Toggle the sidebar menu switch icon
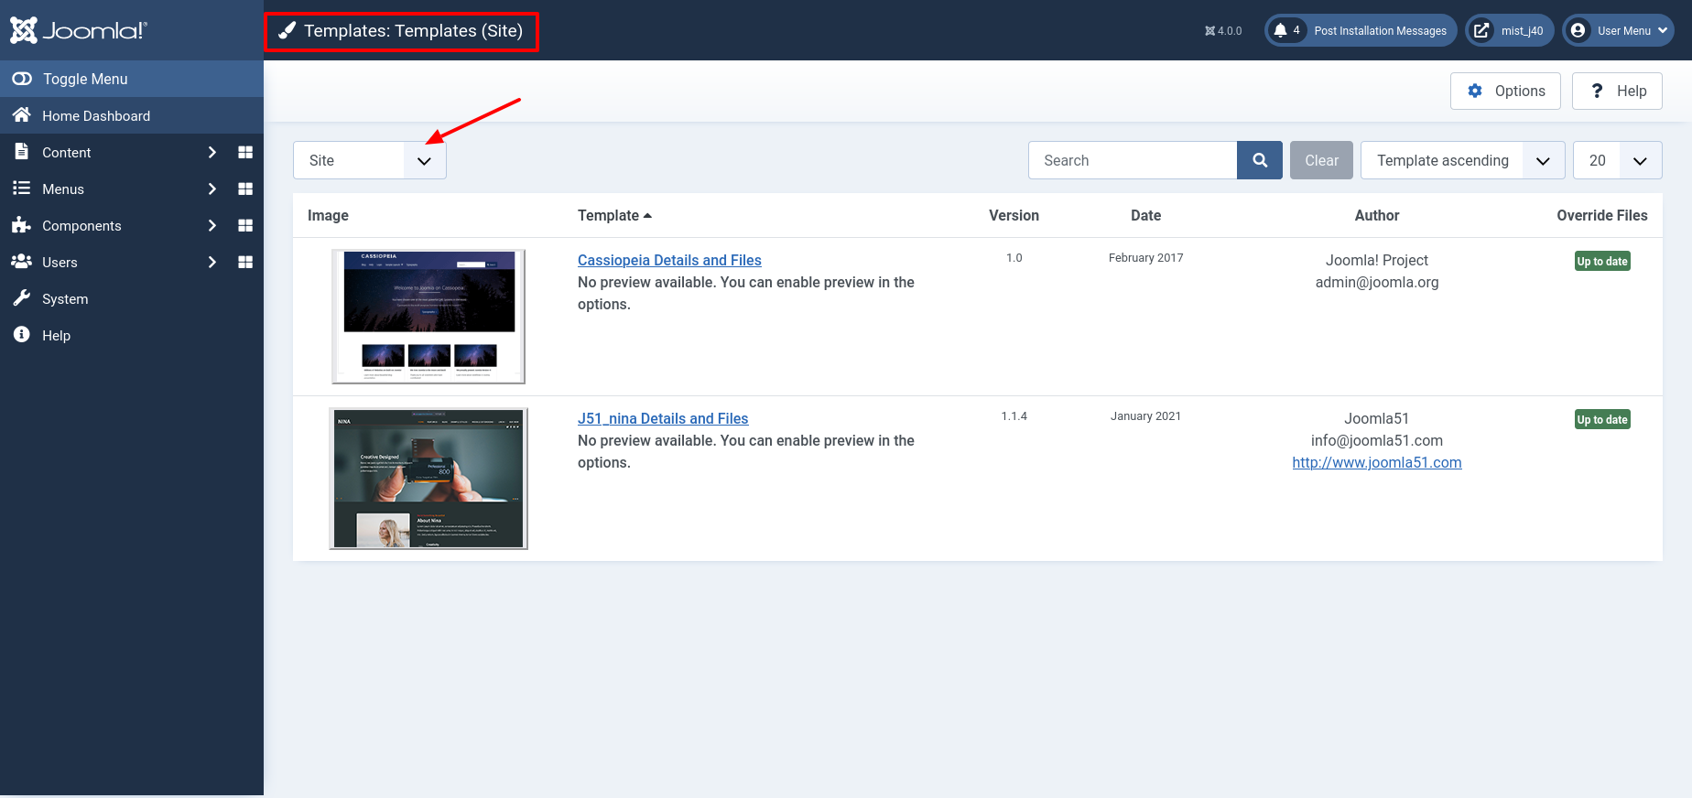The width and height of the screenshot is (1692, 798). tap(22, 79)
